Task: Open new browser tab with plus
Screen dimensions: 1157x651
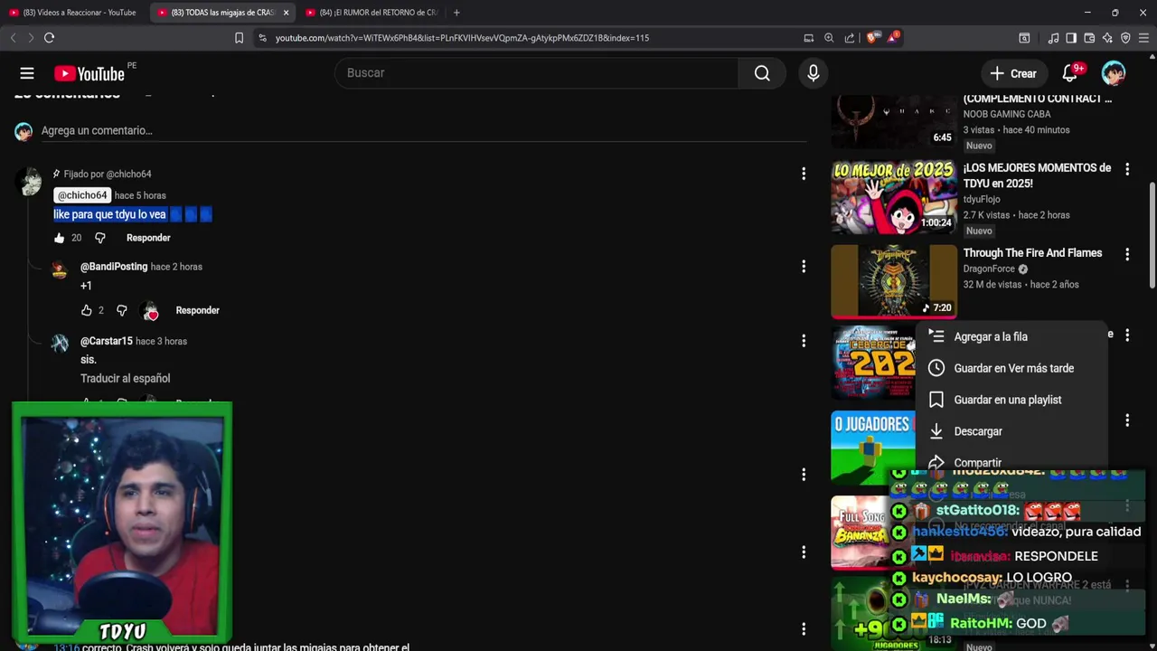Action: (456, 13)
